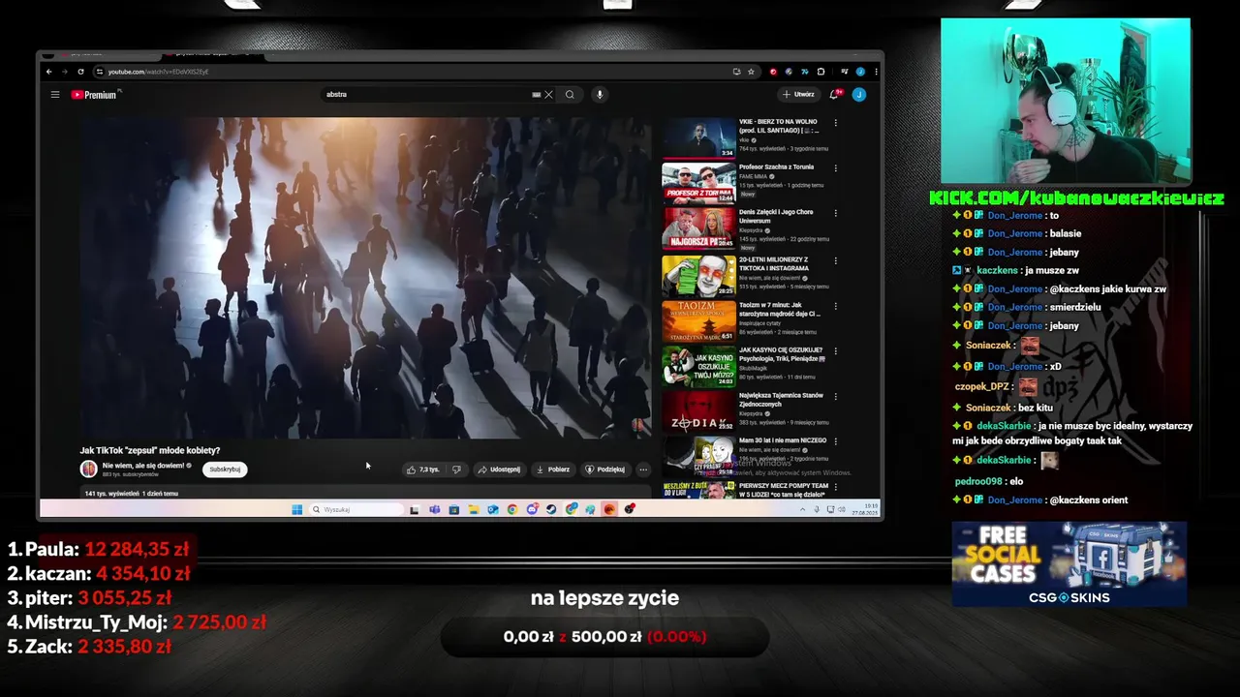Image resolution: width=1240 pixels, height=697 pixels.
Task: Open the on-screen keyboard icon in search
Action: pyautogui.click(x=536, y=94)
